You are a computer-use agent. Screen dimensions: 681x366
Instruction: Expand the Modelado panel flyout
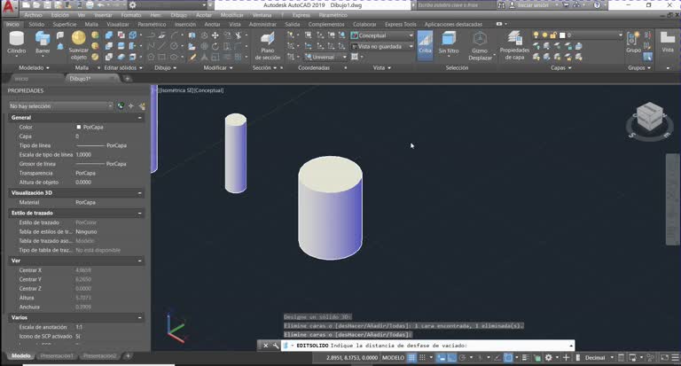(x=34, y=67)
